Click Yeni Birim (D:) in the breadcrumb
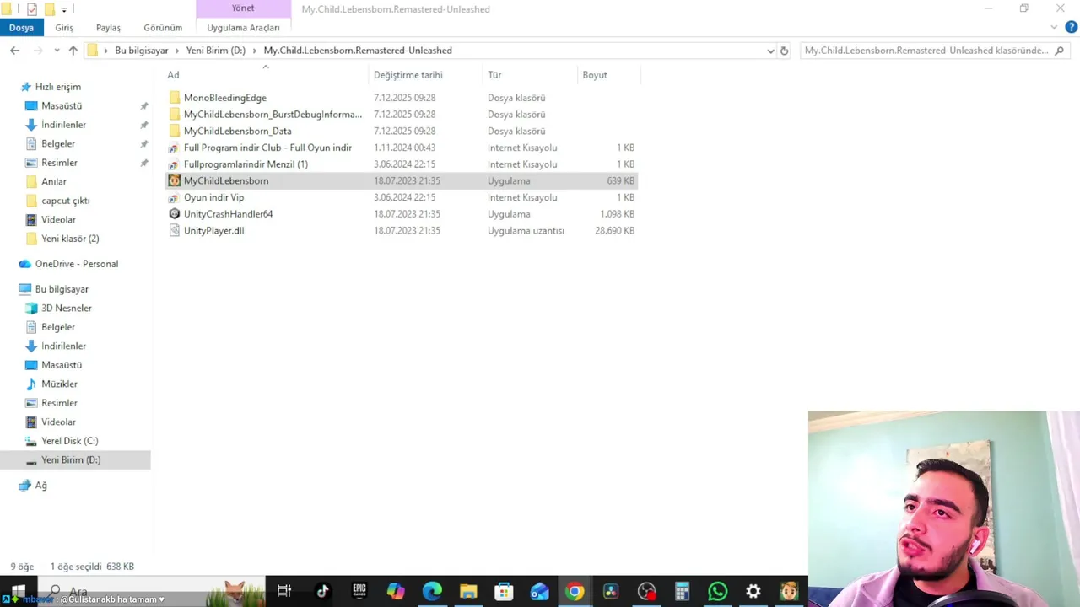The image size is (1080, 607). pos(216,51)
